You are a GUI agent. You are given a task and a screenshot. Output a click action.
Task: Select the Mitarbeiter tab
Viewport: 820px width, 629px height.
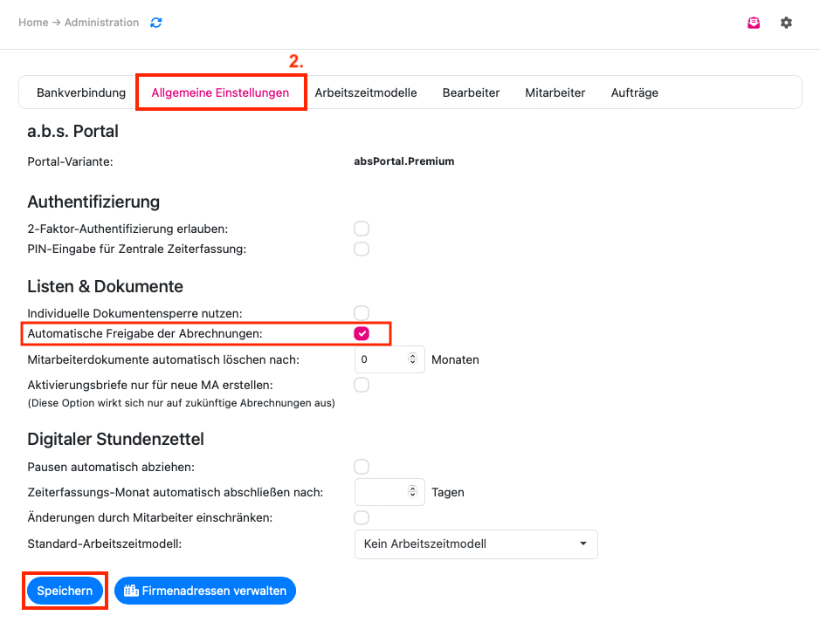pyautogui.click(x=555, y=92)
